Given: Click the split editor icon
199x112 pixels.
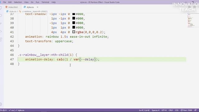Looking at the screenshot, I should [x=194, y=7].
